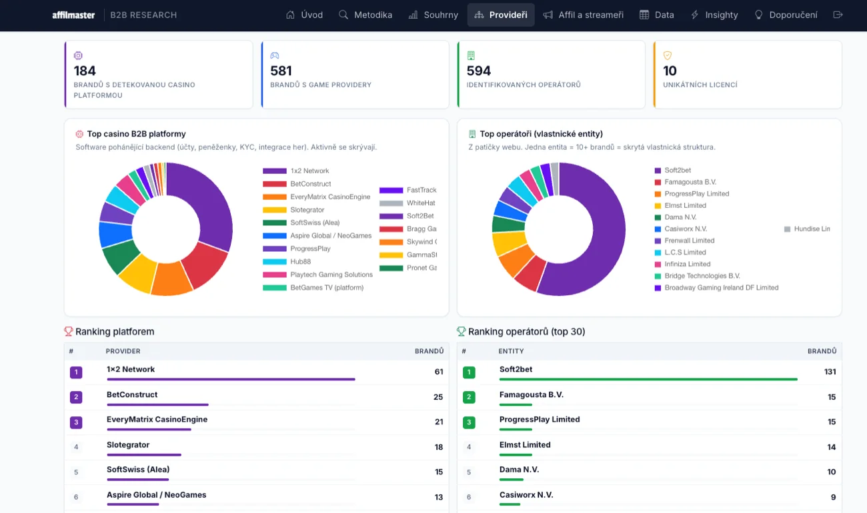Click trophy icon next to Ranking platforem
Screen dimensions: 867x513
[68, 331]
